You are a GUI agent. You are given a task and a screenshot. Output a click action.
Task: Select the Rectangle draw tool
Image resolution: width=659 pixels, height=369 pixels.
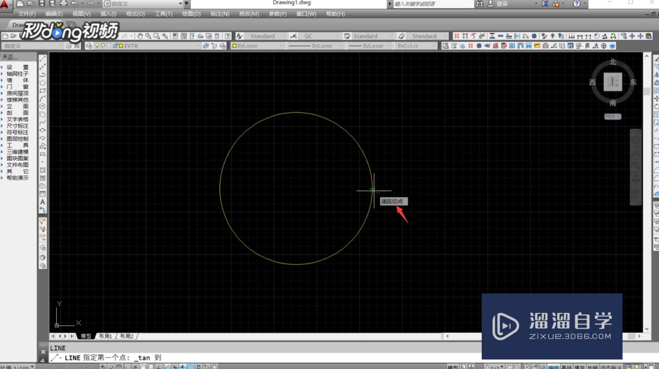(43, 90)
